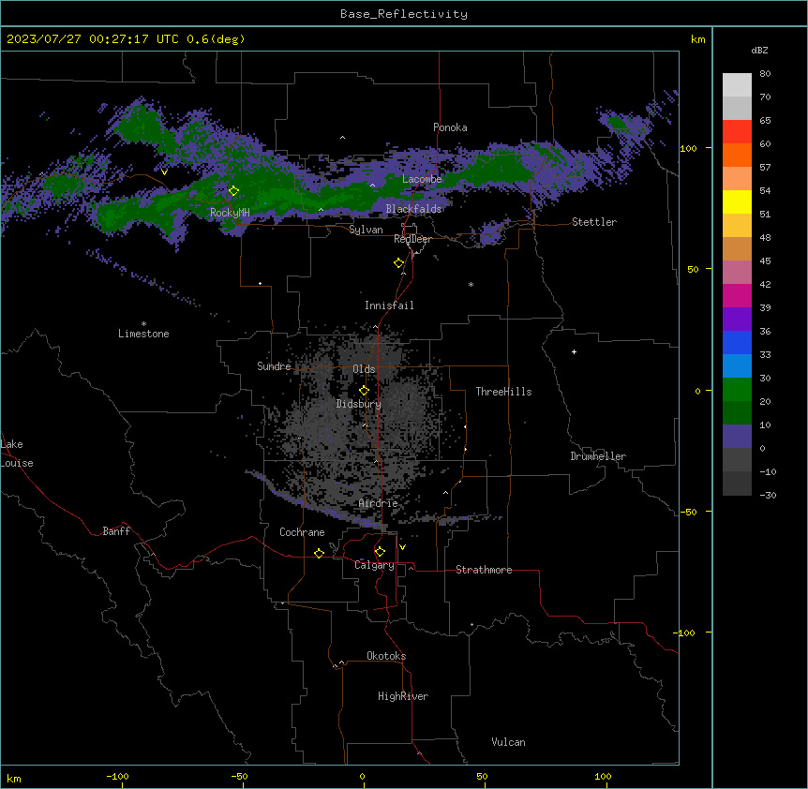The image size is (808, 789).
Task: Click the yellow diamond marker above Calgary label
Action: [380, 552]
